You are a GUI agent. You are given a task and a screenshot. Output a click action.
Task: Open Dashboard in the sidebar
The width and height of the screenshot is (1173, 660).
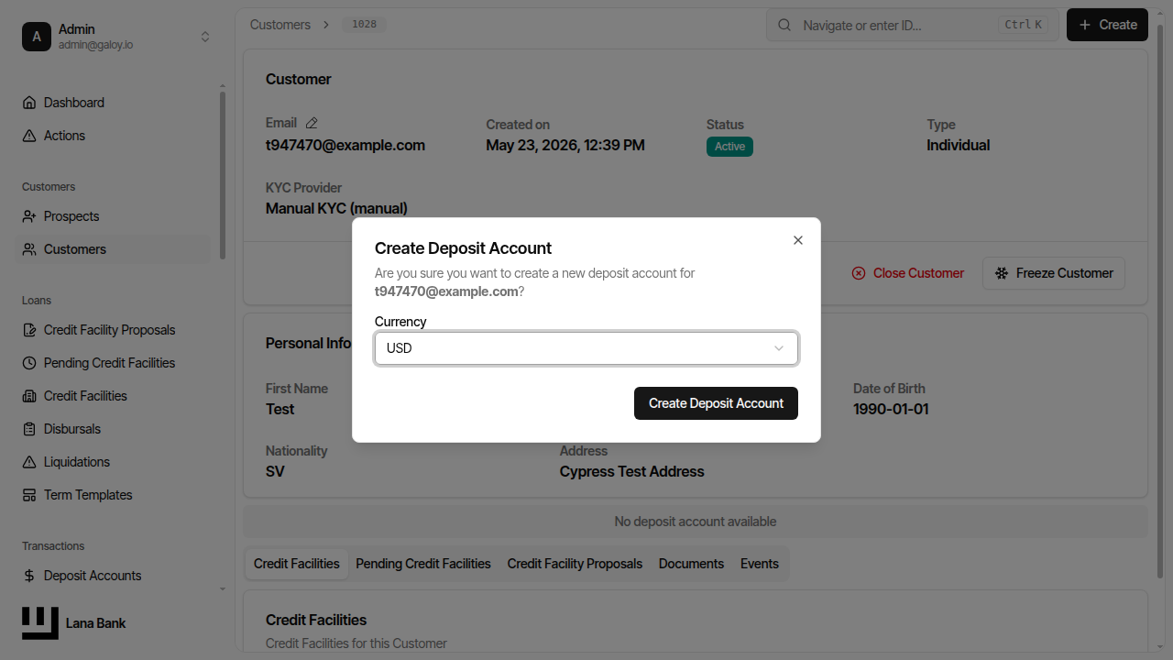[x=114, y=103]
